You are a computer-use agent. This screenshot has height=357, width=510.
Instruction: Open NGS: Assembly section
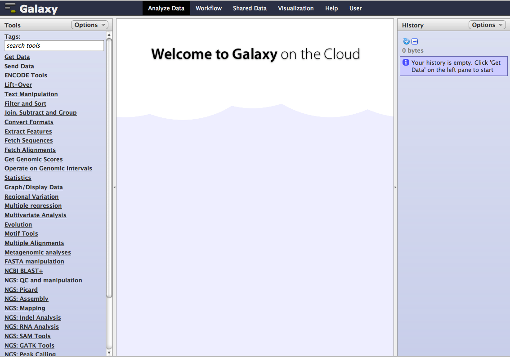coord(27,299)
